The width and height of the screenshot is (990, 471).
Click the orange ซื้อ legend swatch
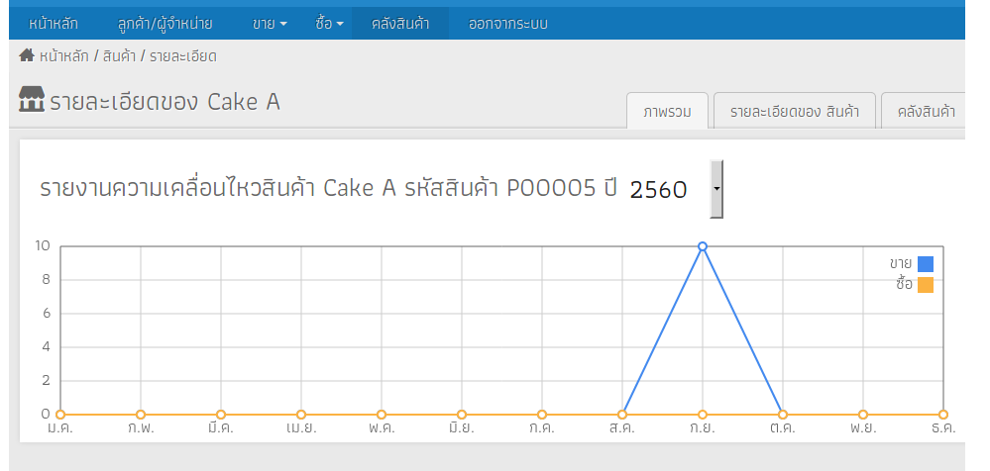pos(926,285)
